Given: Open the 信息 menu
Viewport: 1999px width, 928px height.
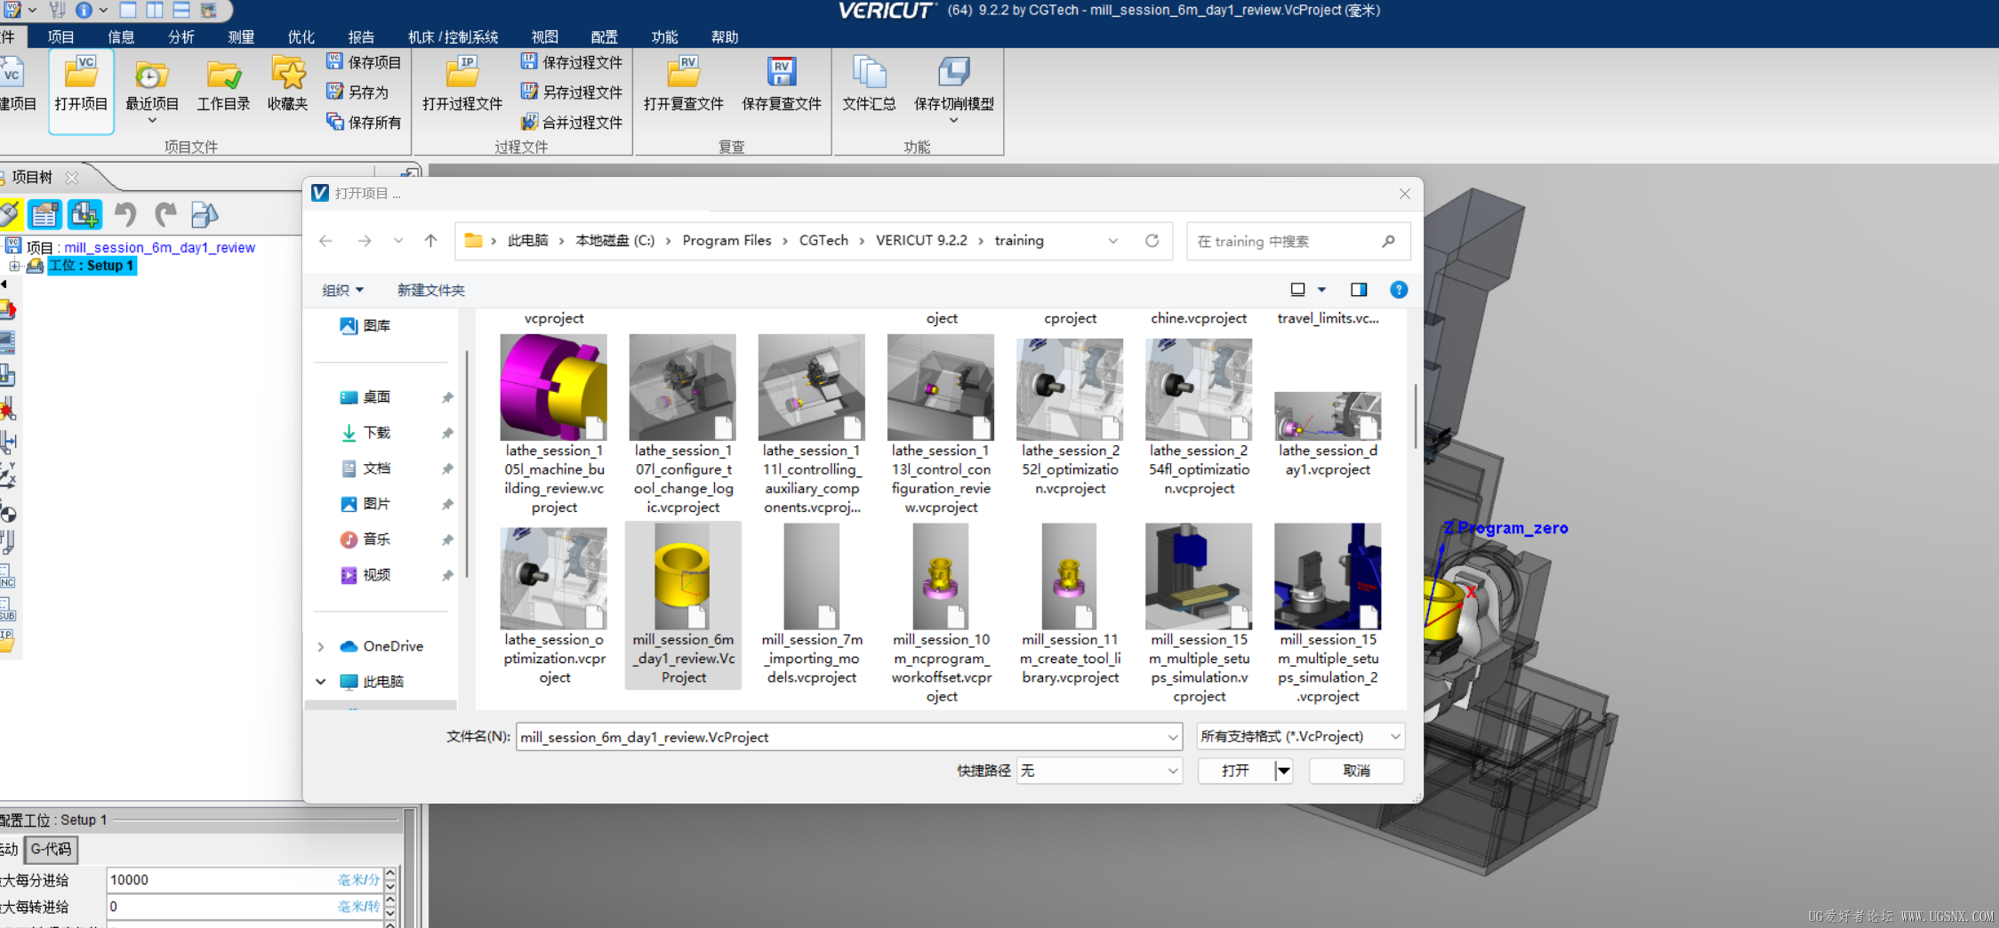Looking at the screenshot, I should [121, 36].
